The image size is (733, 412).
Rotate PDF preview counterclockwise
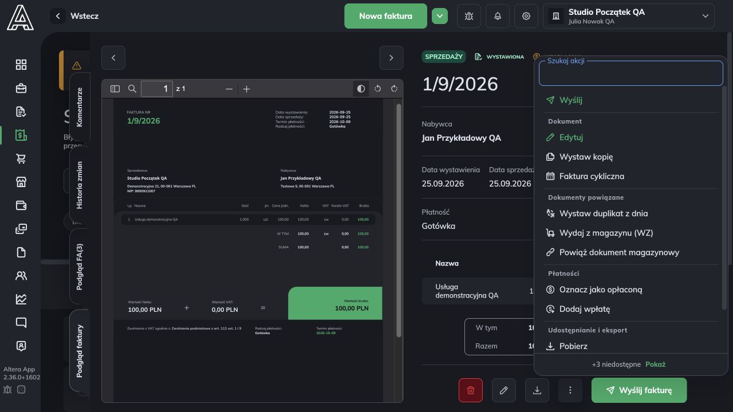click(377, 89)
